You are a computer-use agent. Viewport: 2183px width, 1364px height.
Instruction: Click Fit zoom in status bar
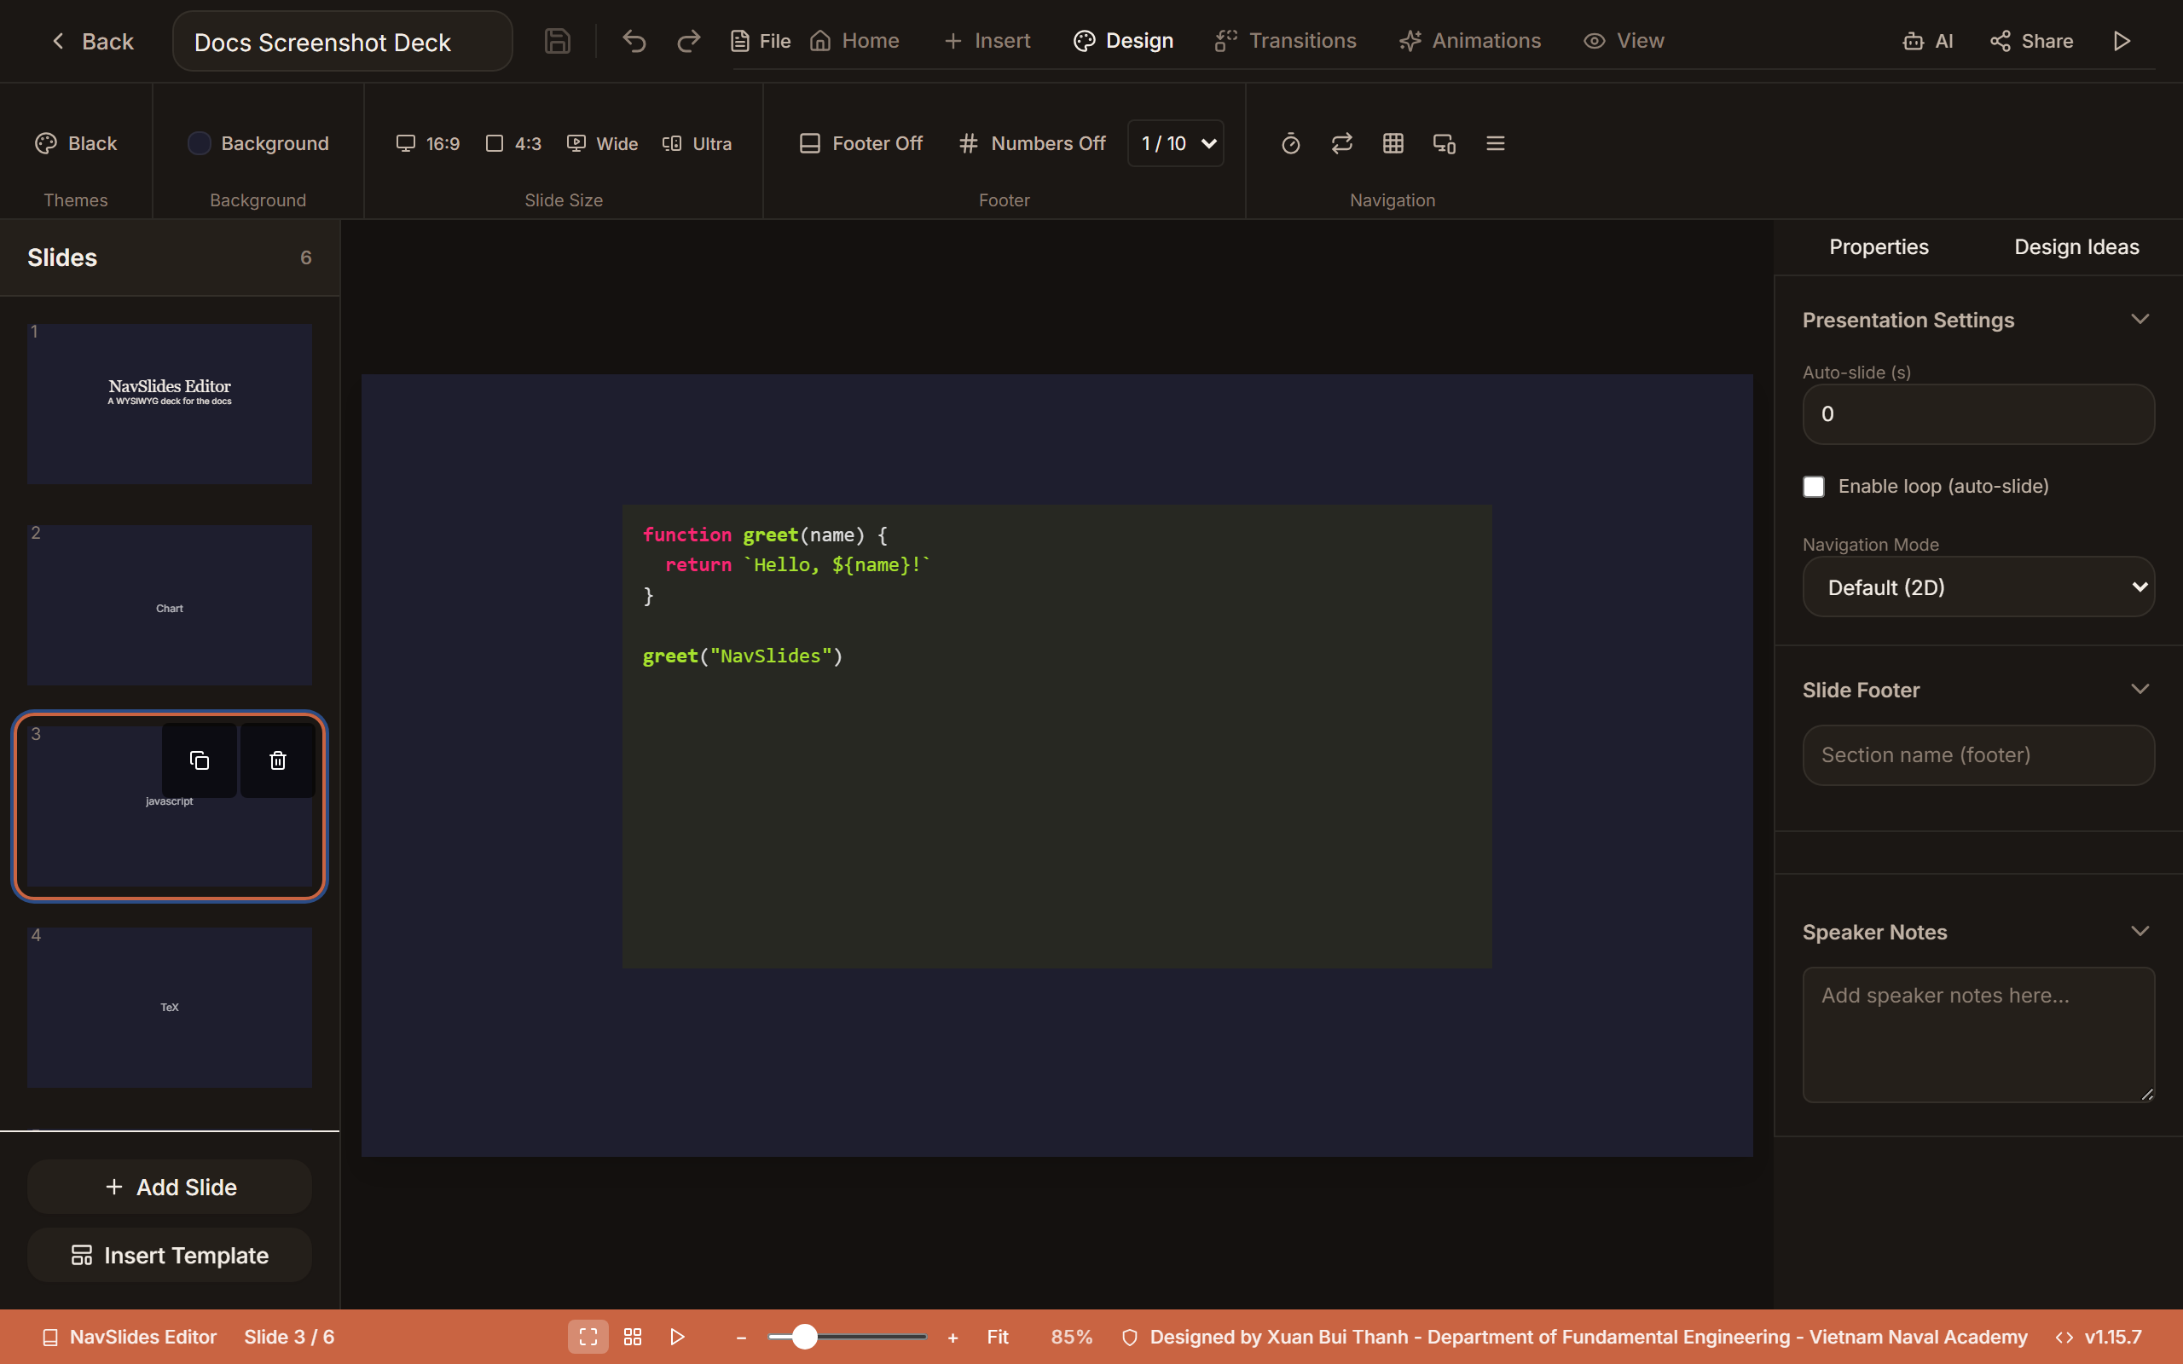click(998, 1337)
